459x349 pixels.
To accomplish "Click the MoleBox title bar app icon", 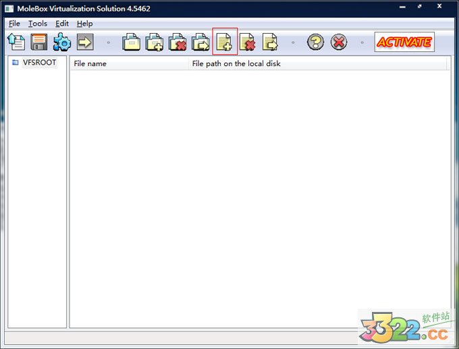I will point(9,9).
